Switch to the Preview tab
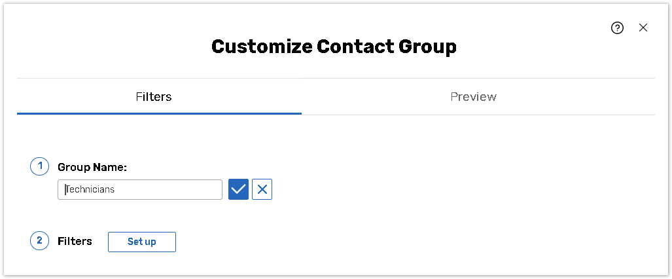Image resolution: width=672 pixels, height=279 pixels. pyautogui.click(x=473, y=97)
